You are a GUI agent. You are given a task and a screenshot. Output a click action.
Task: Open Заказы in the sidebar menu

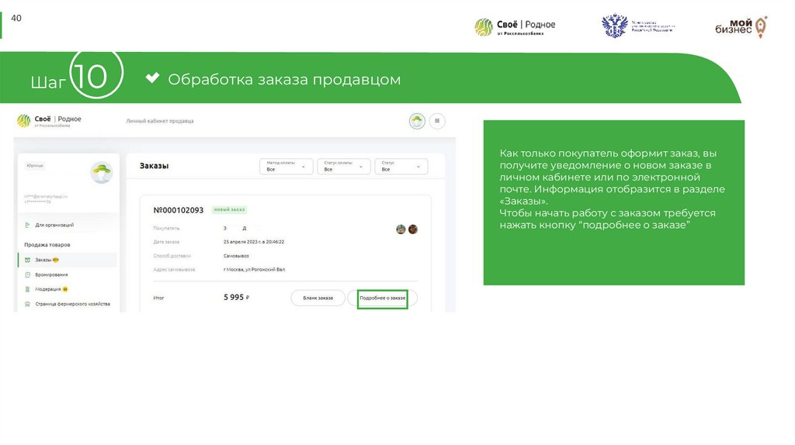(x=43, y=260)
